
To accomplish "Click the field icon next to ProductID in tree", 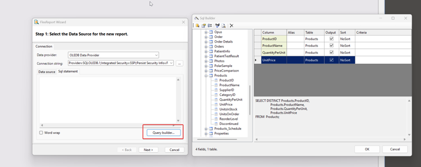I will click(x=216, y=80).
